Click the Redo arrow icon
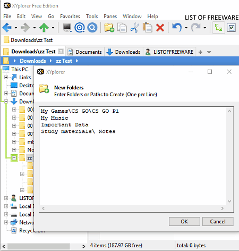The image size is (239, 251). click(x=195, y=28)
